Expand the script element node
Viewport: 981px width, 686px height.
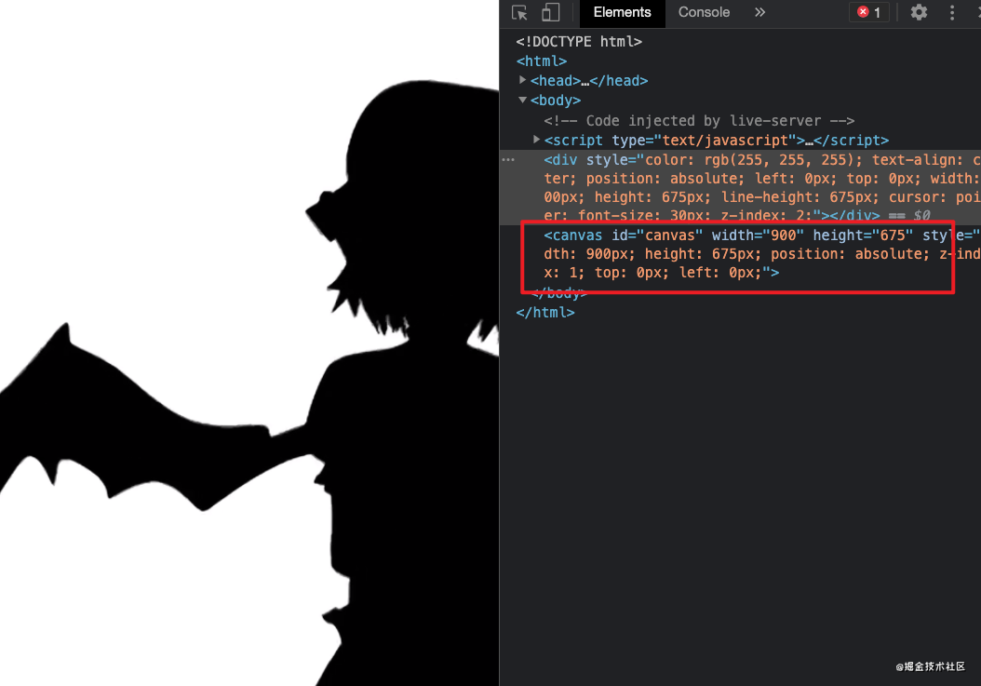pos(536,140)
